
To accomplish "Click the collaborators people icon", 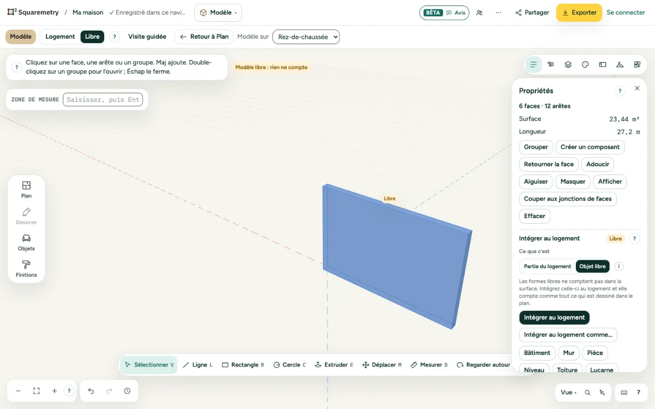I will (479, 13).
